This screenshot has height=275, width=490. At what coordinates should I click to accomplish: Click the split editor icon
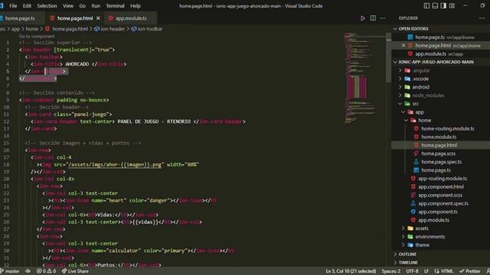[x=373, y=18]
